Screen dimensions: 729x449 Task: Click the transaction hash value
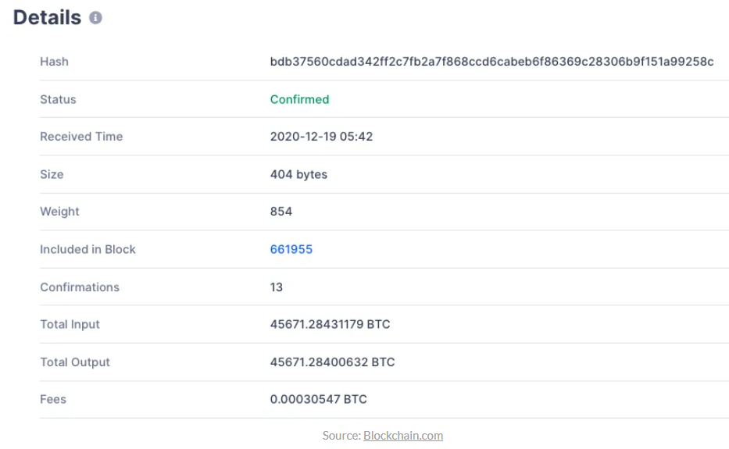tap(491, 62)
